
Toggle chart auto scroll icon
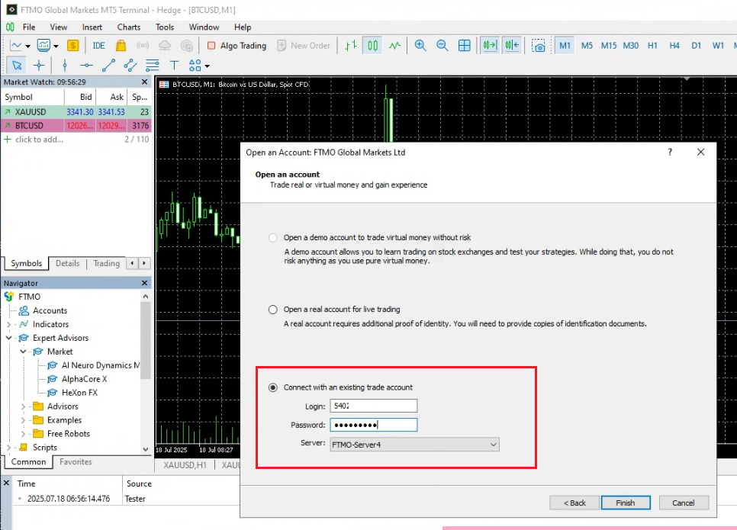click(490, 46)
